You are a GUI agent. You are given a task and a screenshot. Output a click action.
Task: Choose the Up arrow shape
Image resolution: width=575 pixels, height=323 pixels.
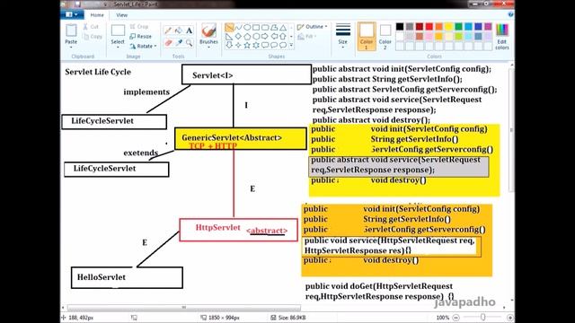tap(283, 36)
